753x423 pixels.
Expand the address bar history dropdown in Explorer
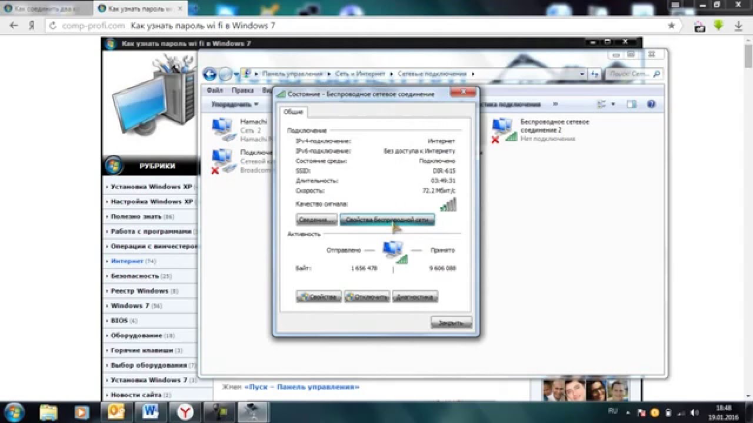tap(582, 74)
